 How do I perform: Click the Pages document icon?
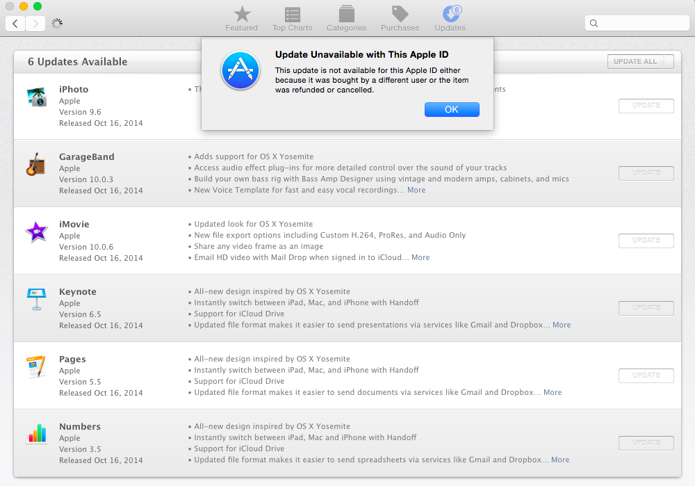(x=36, y=366)
